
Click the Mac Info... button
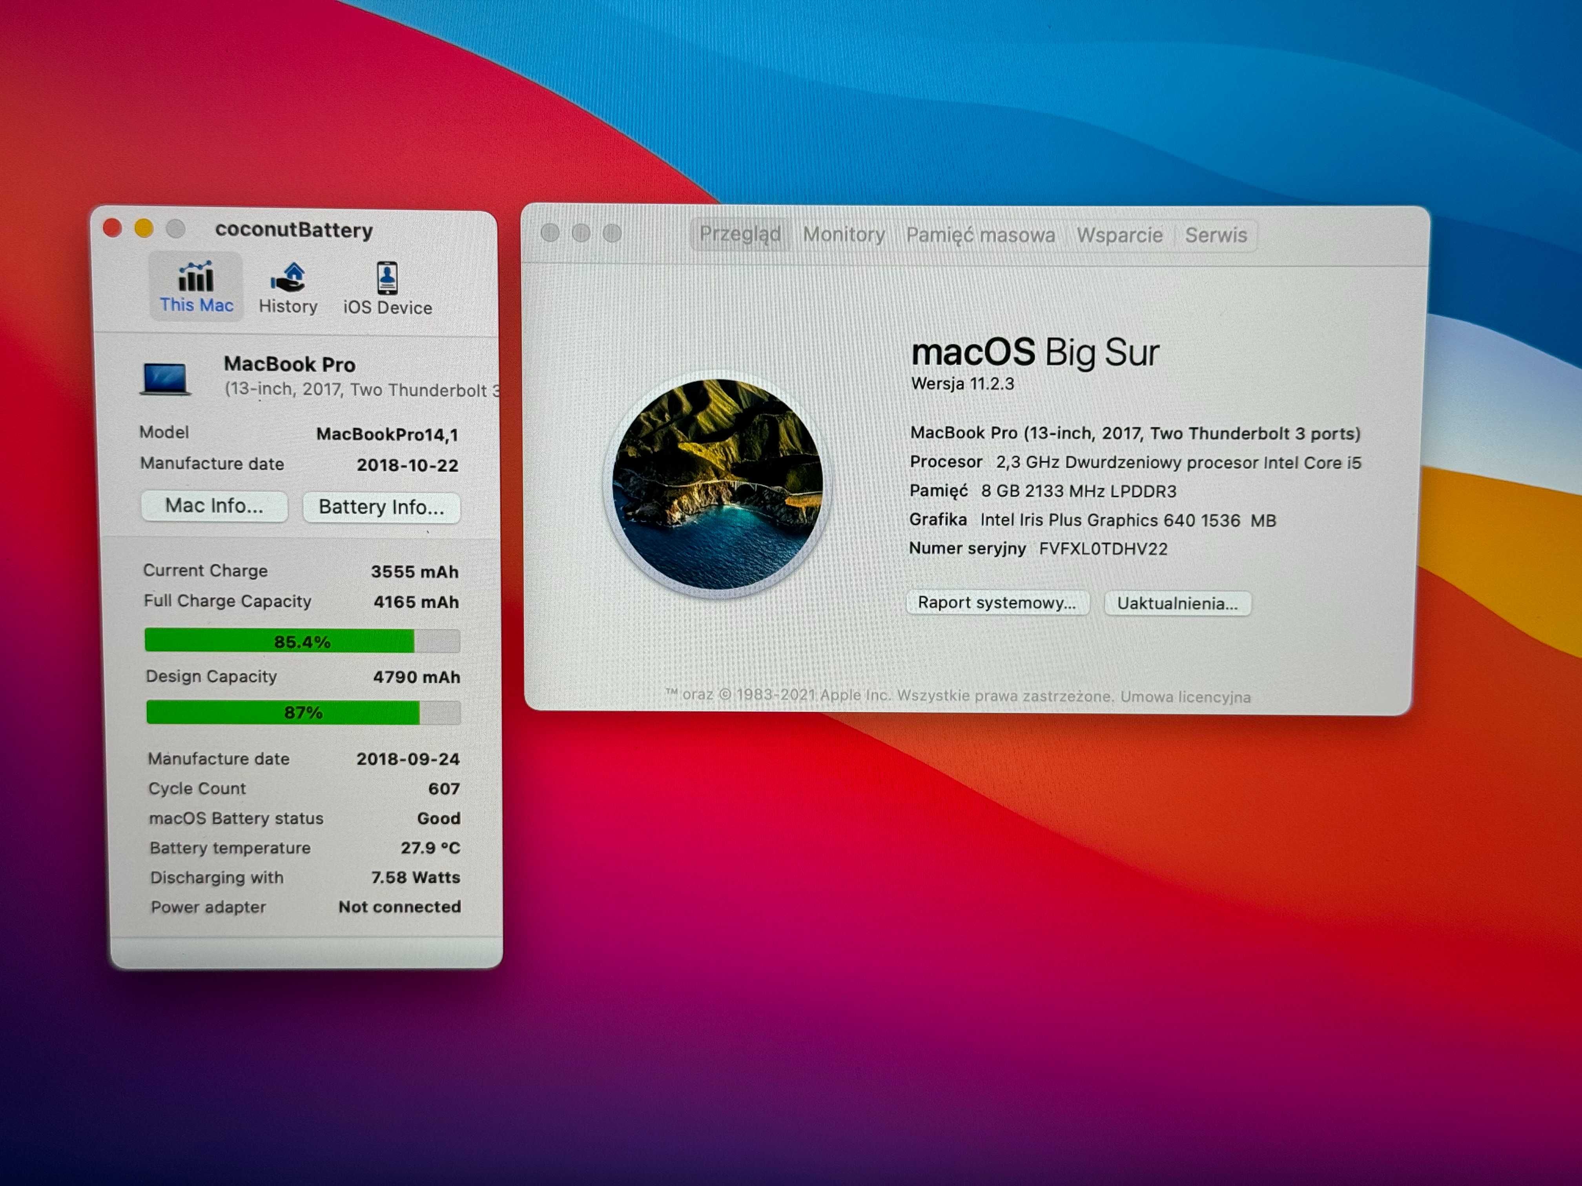pyautogui.click(x=215, y=506)
